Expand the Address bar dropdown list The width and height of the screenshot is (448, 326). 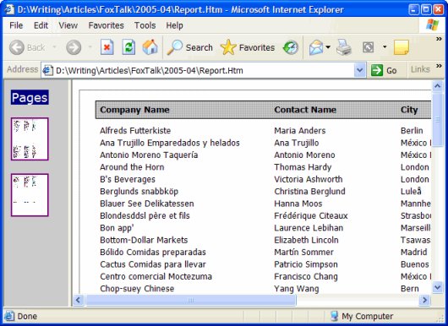pyautogui.click(x=360, y=70)
